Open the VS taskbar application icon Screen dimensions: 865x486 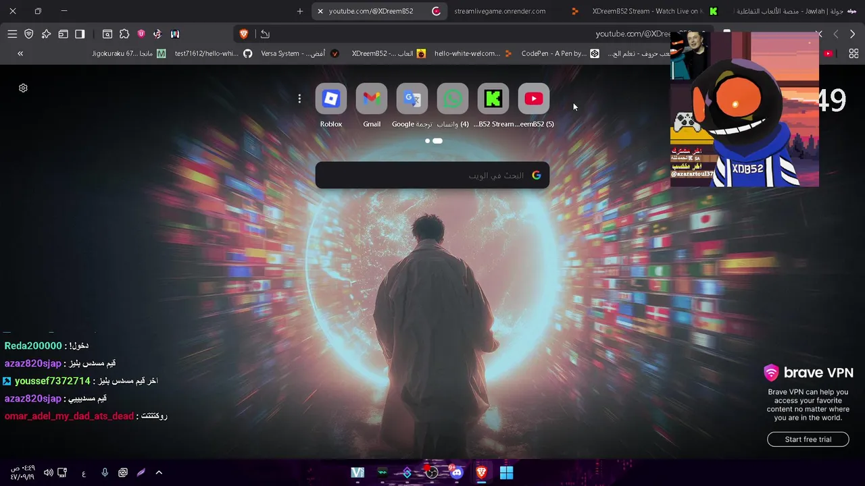tap(357, 473)
